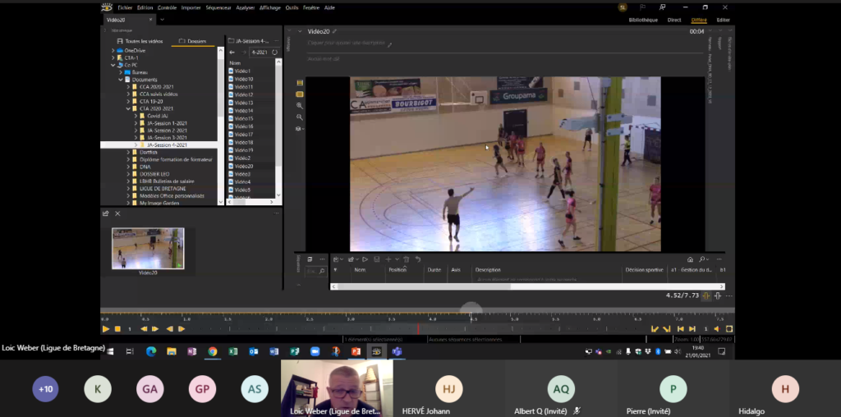Expand the LIGUE DE BRETAGNE folder
841x417 pixels.
click(127, 188)
